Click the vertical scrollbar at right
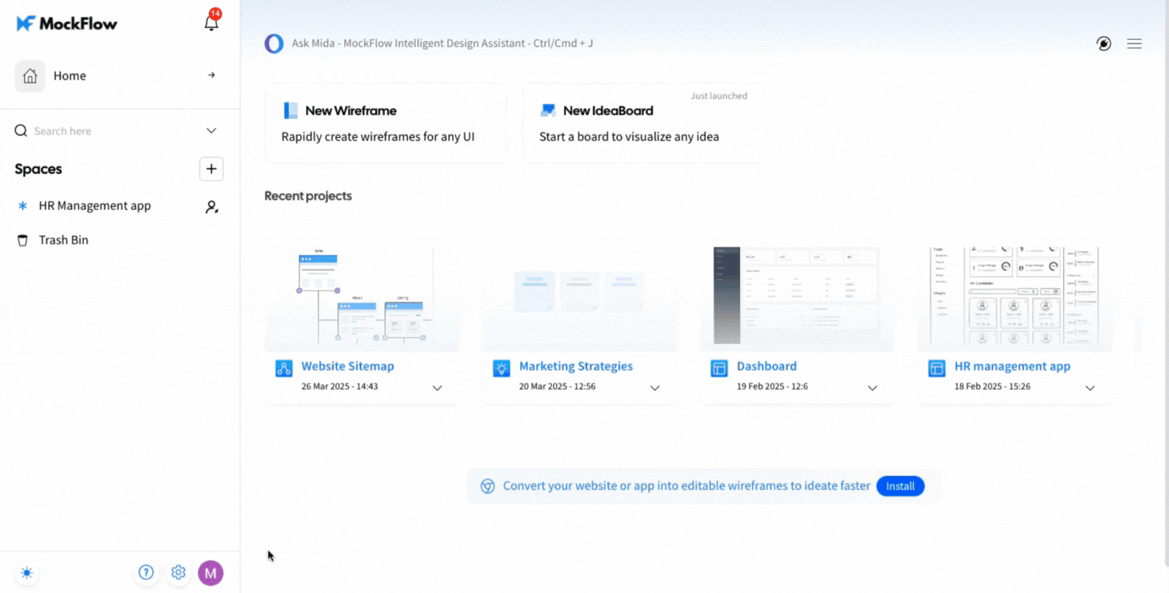The width and height of the screenshot is (1169, 593). pos(1166,285)
